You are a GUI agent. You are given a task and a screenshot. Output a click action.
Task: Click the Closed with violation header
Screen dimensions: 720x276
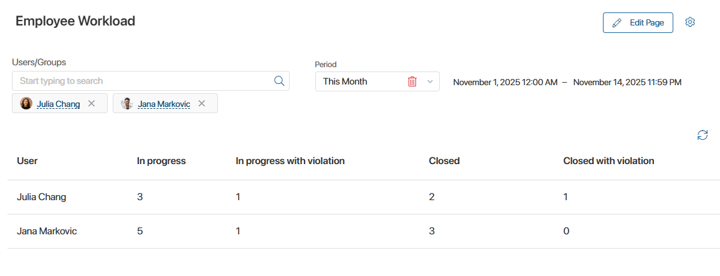[609, 161]
